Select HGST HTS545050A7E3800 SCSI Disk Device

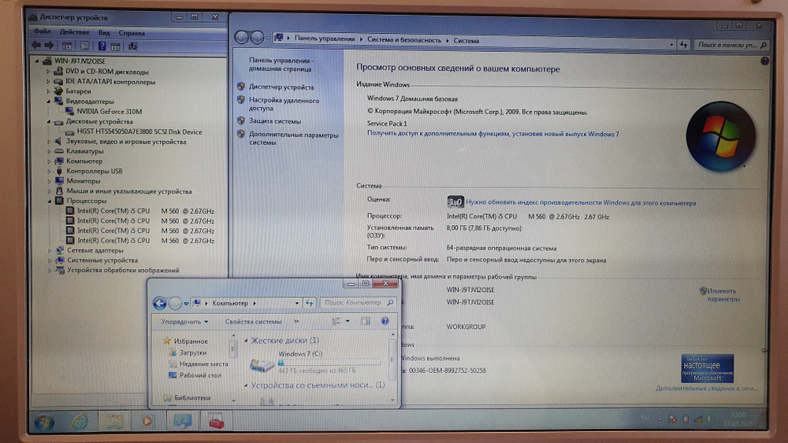139,132
